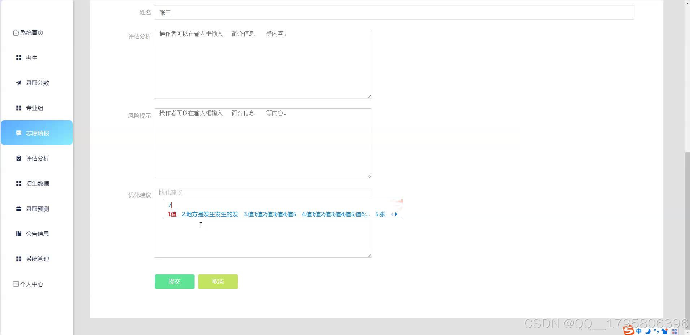Choose IME candidate 5.张
The height and width of the screenshot is (335, 690).
380,214
